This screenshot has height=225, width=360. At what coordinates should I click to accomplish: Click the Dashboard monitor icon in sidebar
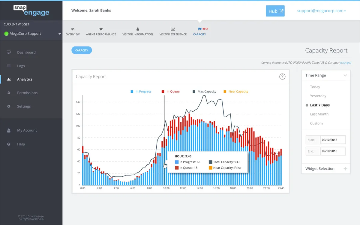coord(9,52)
